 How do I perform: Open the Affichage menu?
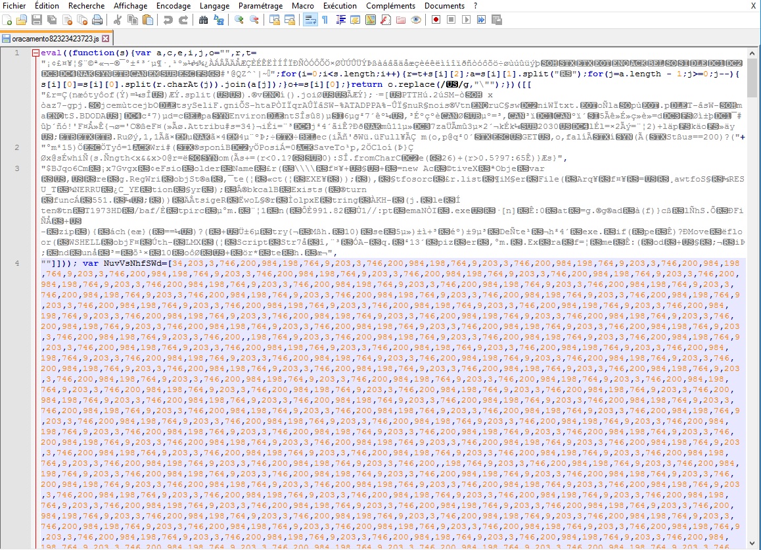tap(131, 6)
